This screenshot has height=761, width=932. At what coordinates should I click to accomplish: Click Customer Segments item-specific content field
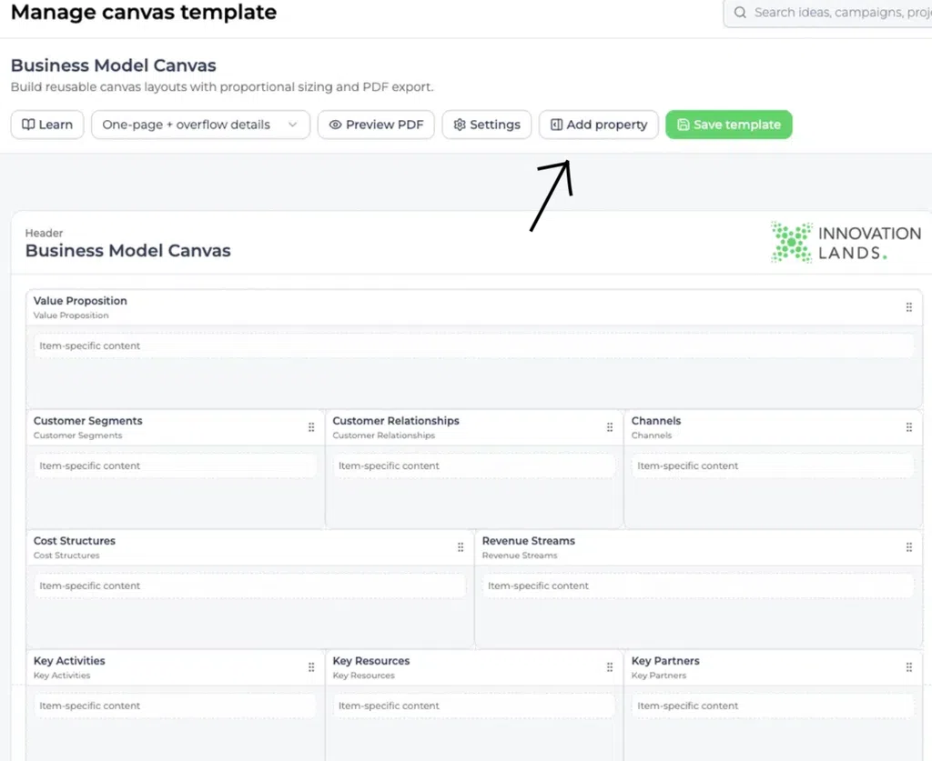[176, 466]
